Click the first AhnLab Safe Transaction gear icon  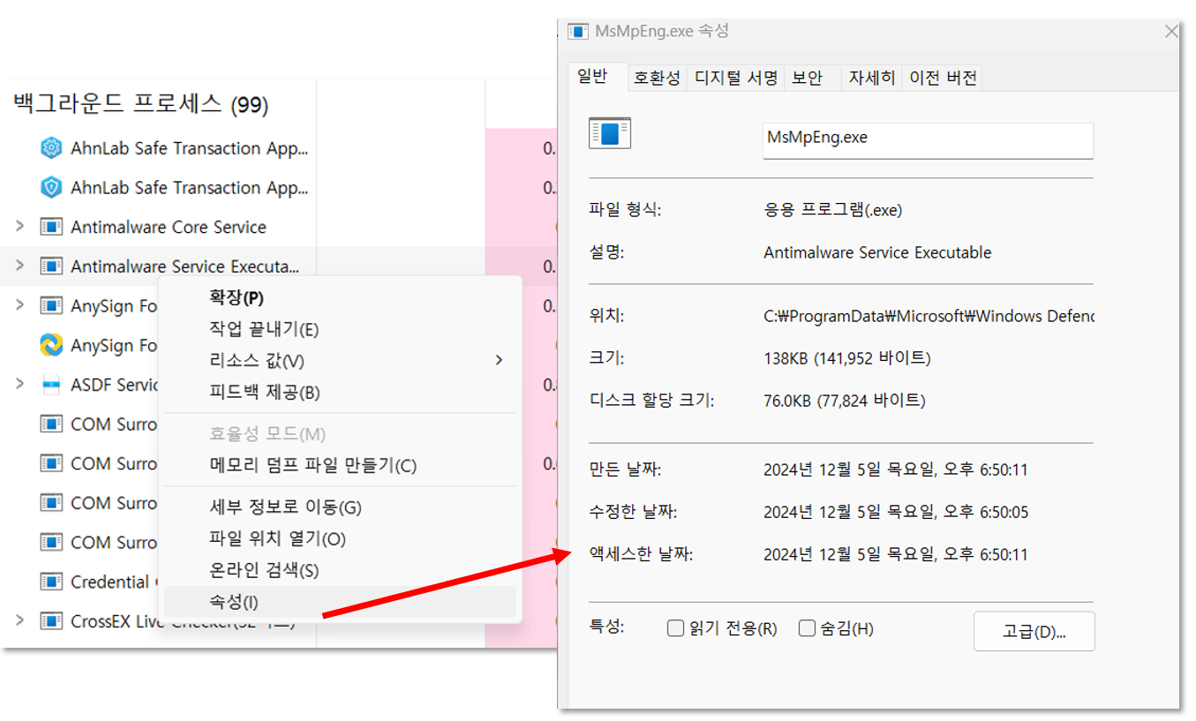pyautogui.click(x=51, y=148)
